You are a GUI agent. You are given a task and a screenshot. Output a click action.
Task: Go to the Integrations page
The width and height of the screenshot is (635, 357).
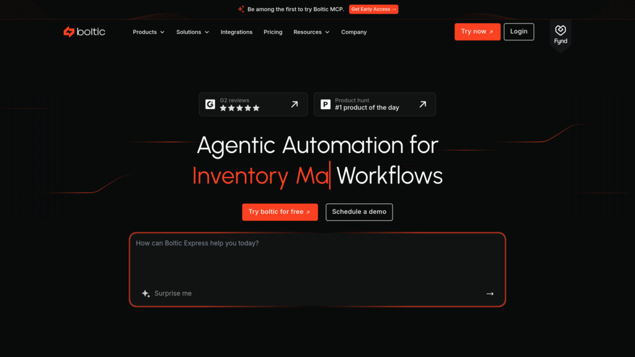point(236,32)
